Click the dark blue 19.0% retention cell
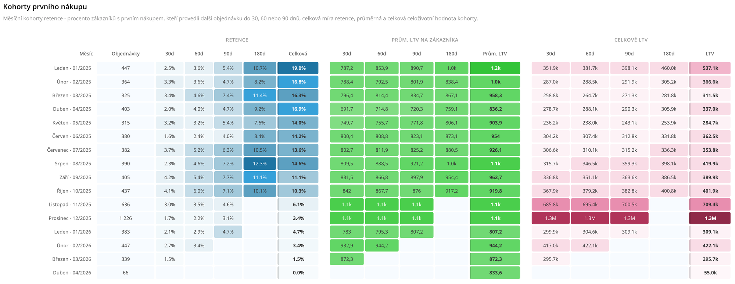Viewport: 735px width, 284px height. pos(298,68)
